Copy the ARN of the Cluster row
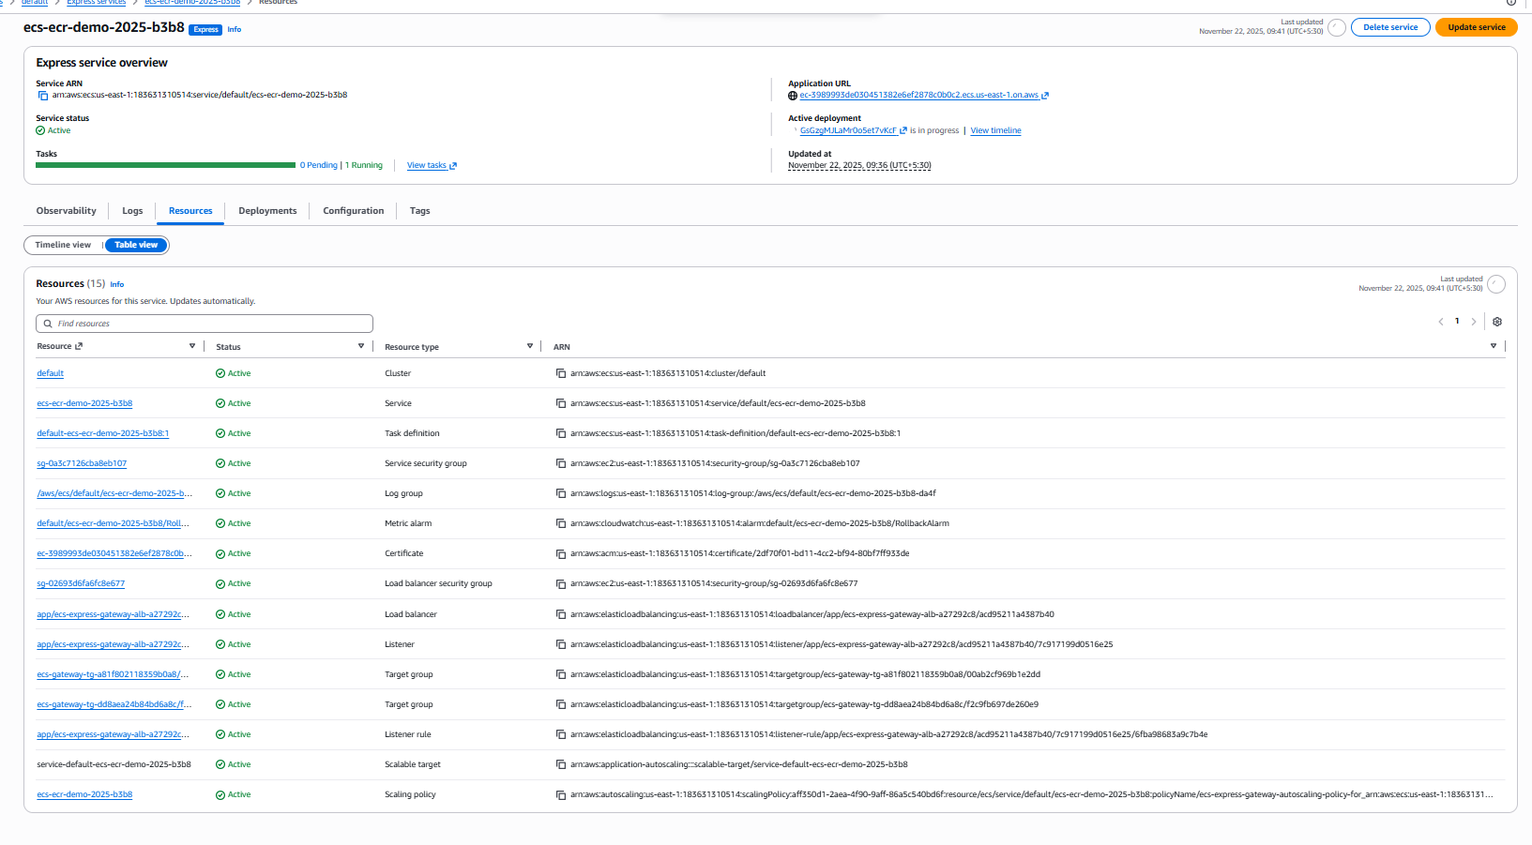 561,373
